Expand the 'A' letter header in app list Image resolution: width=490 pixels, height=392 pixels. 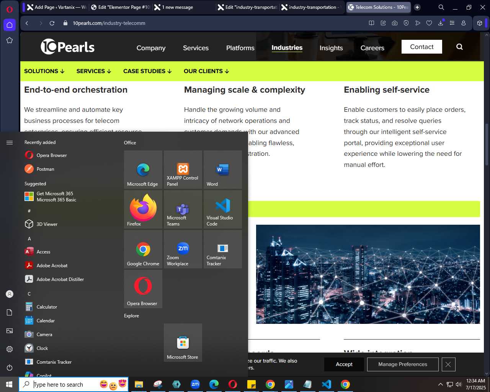pos(29,238)
